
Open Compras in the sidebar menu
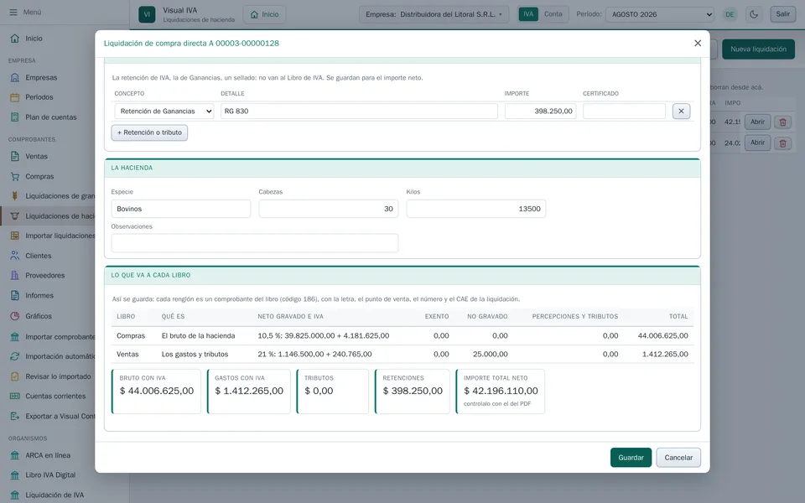39,176
